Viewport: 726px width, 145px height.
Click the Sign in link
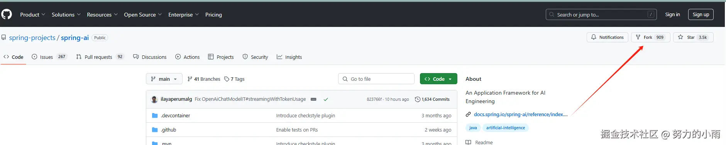coord(672,15)
